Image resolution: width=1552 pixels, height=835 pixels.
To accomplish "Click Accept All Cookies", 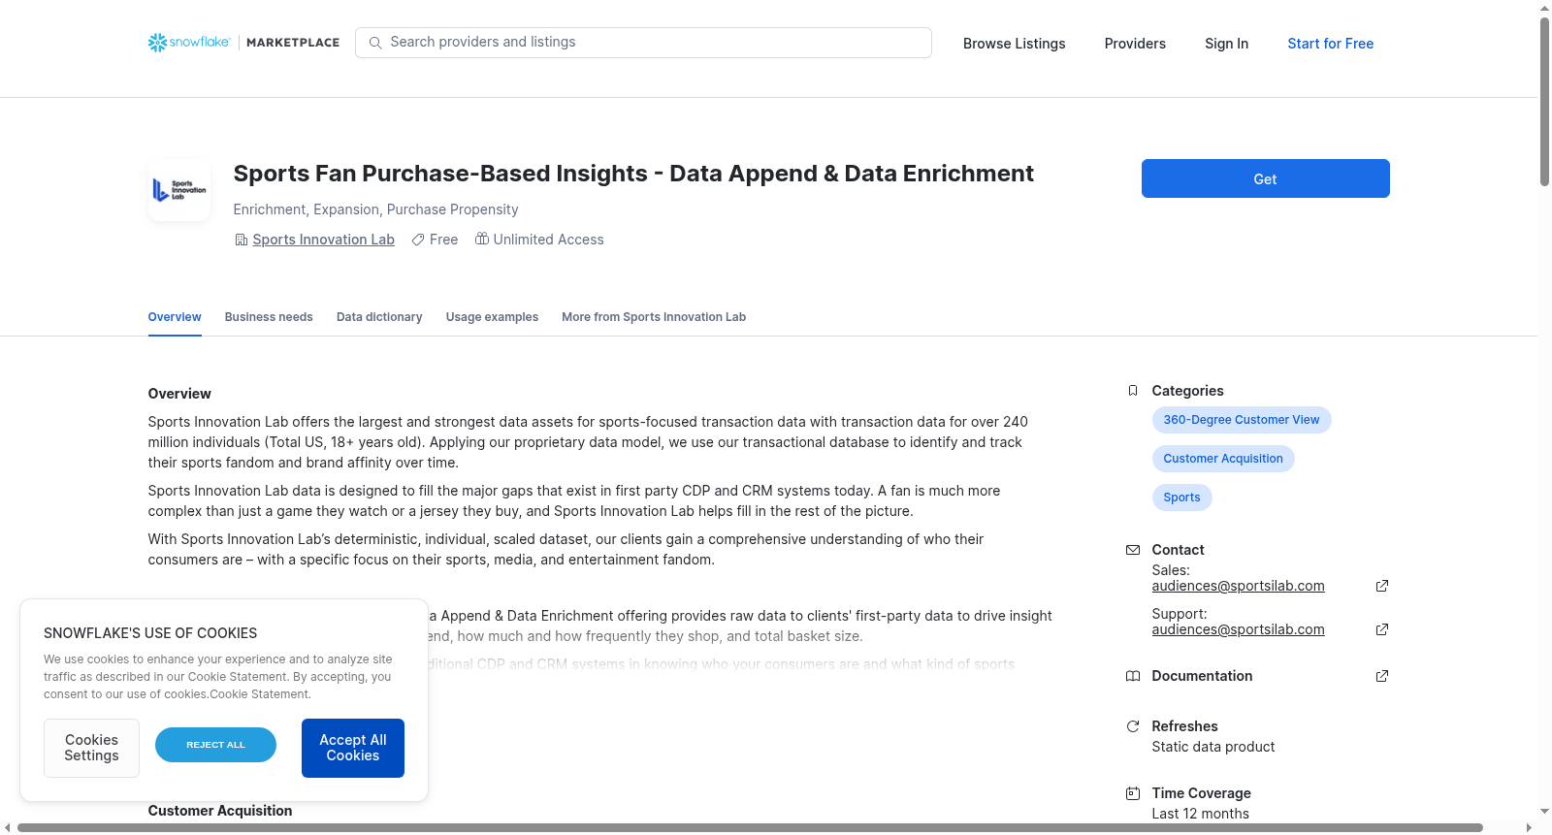I will [x=353, y=748].
